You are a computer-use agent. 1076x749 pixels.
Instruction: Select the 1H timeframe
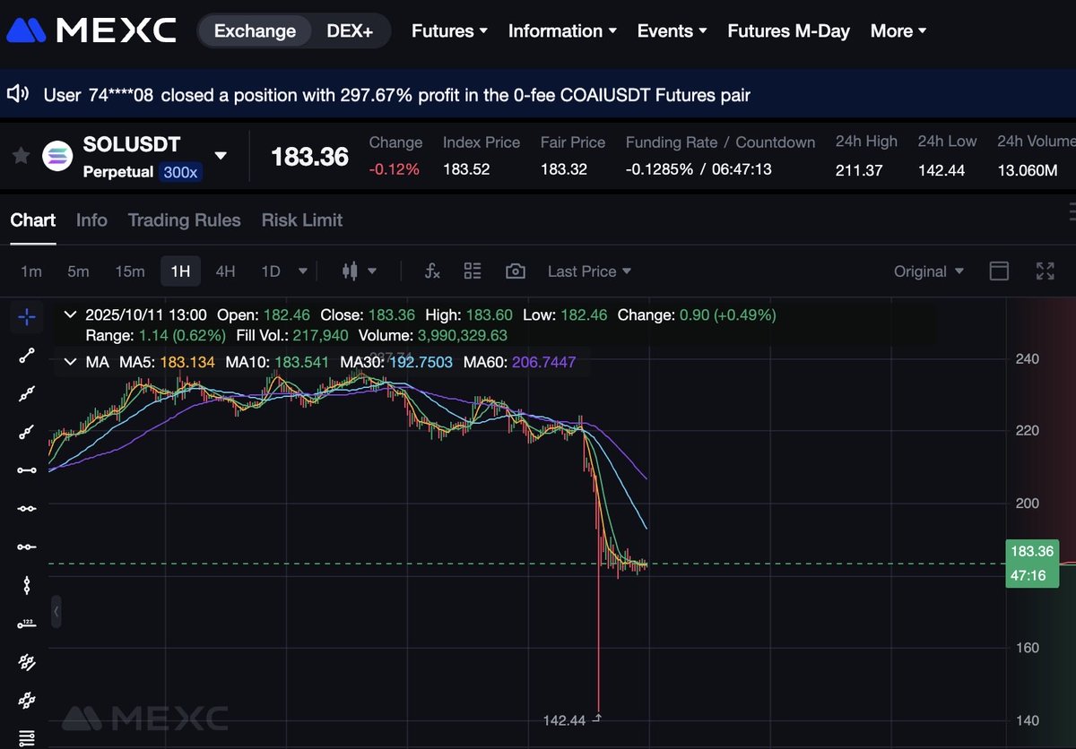point(180,271)
